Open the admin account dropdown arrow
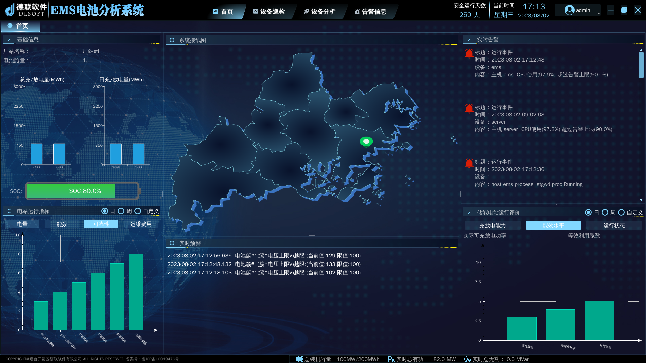 (x=598, y=14)
